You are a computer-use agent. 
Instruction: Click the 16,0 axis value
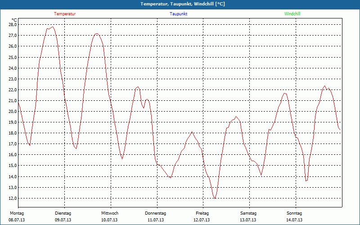(x=13, y=155)
